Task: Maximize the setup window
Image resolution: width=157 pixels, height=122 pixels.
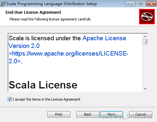Action: click(x=141, y=4)
